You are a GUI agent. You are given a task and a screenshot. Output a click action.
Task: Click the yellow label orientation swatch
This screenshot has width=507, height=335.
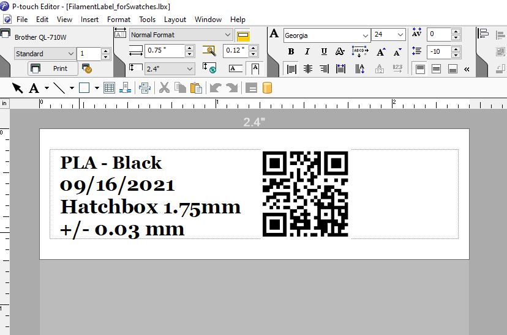tap(243, 36)
